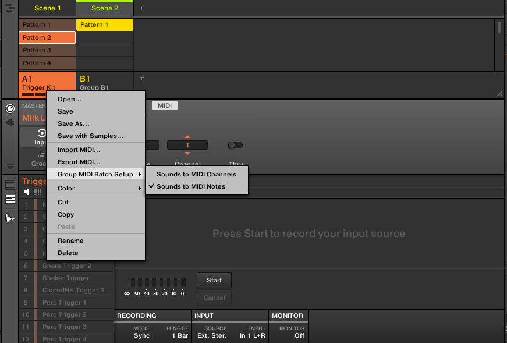Open the Channel properties knob icon

click(x=9, y=109)
